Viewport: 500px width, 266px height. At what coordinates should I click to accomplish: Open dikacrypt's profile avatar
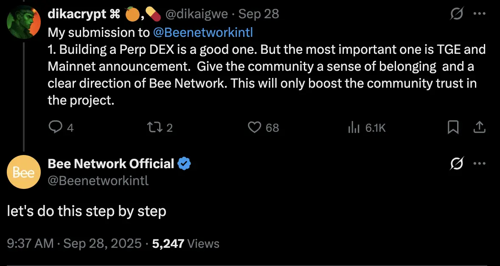click(24, 22)
